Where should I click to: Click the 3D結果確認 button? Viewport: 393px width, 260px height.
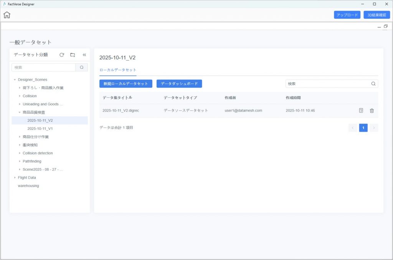click(376, 15)
